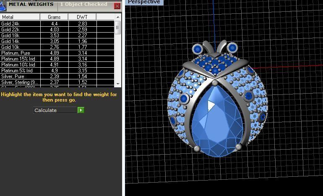This screenshot has width=323, height=196.
Task: Open the Perspective viewport label
Action: (144, 2)
